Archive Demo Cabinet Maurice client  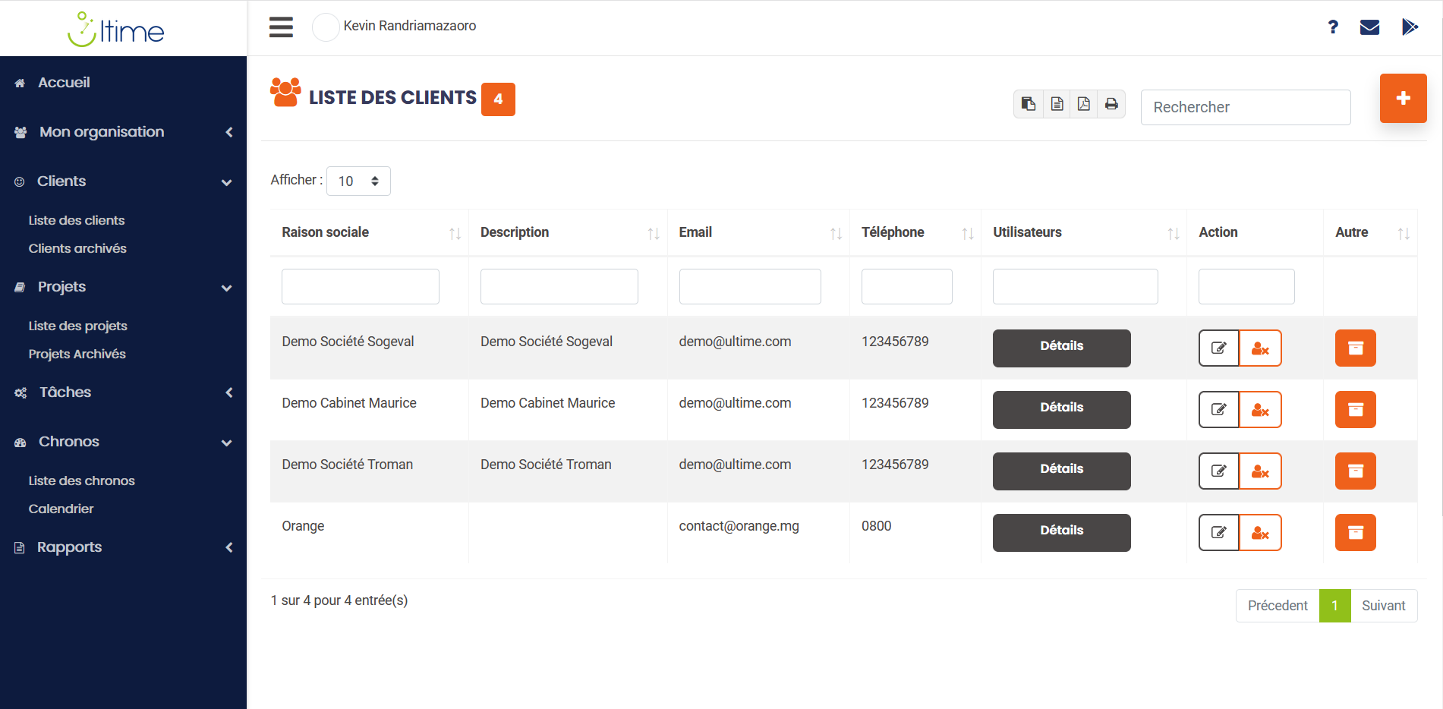(1356, 409)
